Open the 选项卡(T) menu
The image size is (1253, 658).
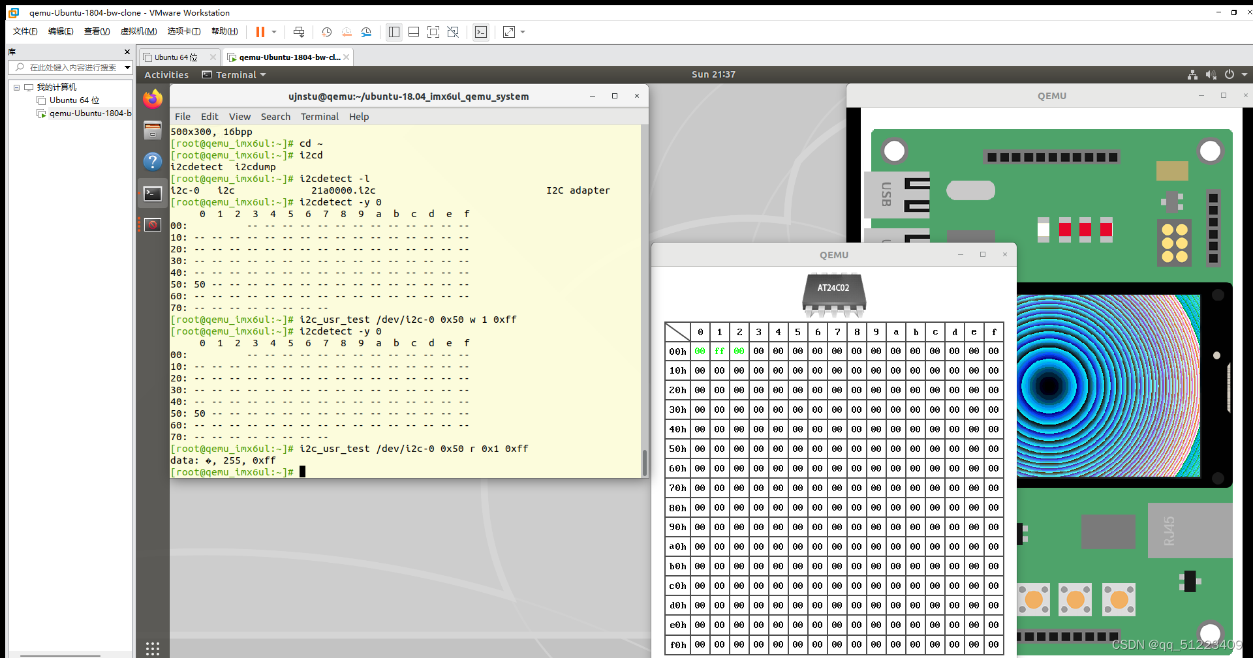pos(184,31)
